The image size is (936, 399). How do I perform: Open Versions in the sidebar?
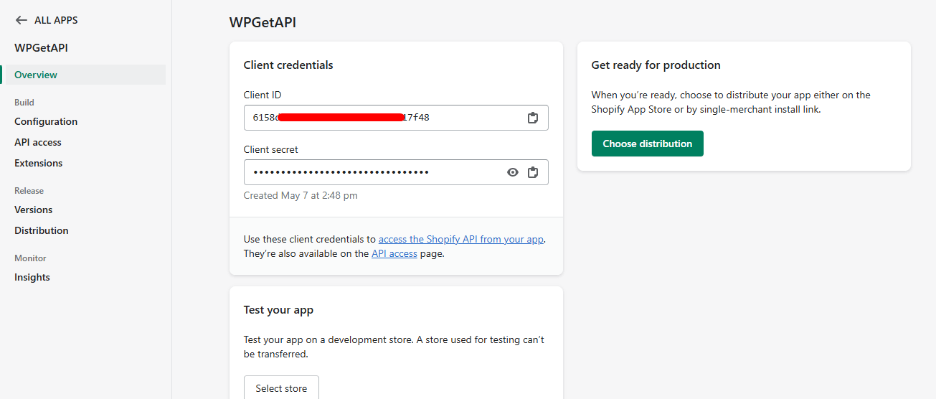coord(33,210)
